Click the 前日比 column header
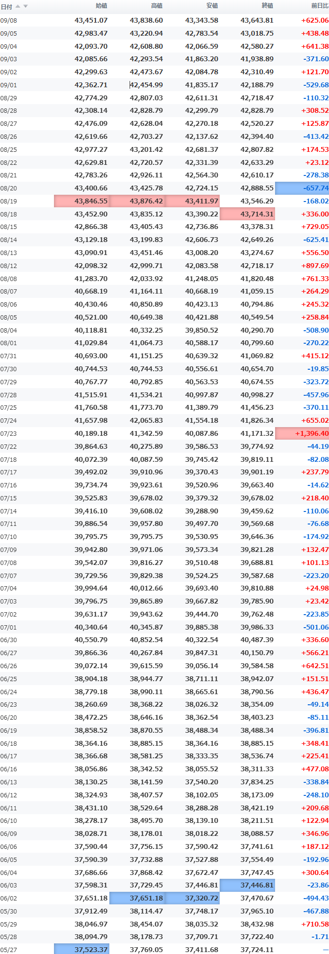329x954 pixels. (320, 6)
